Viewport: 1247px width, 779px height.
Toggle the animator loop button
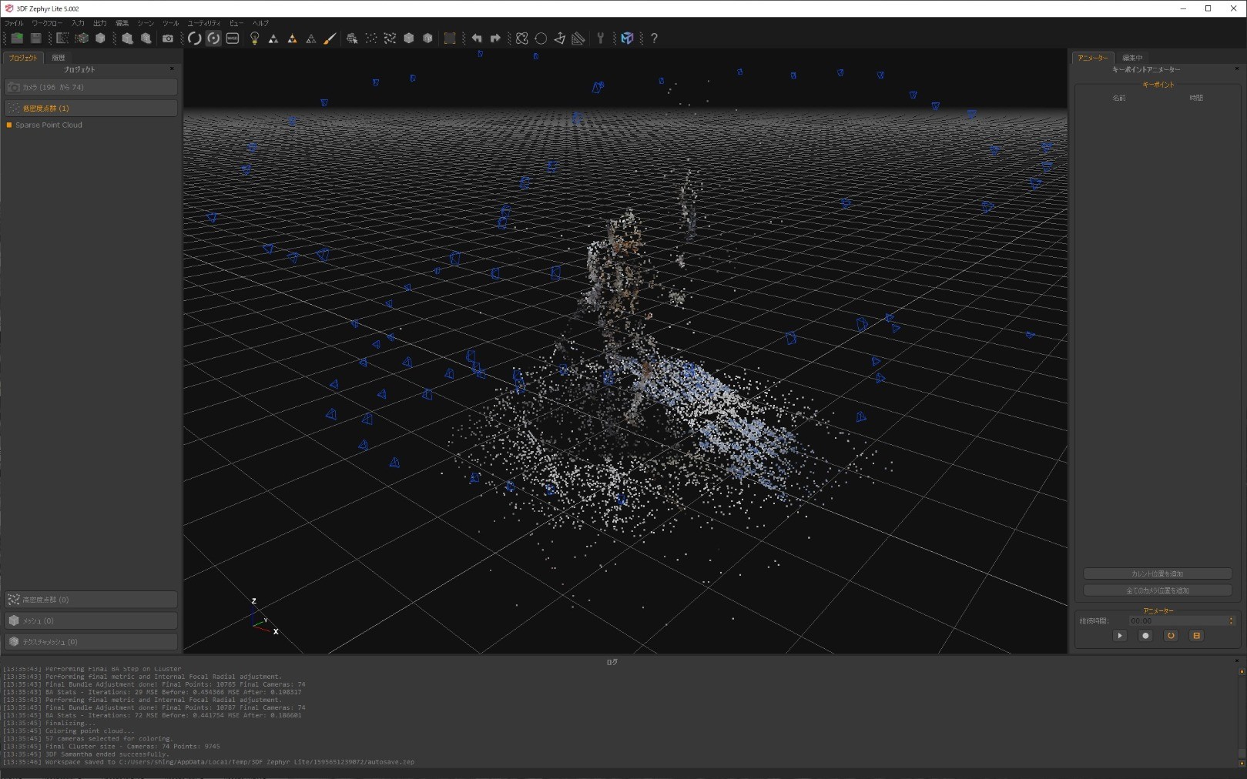click(1171, 636)
